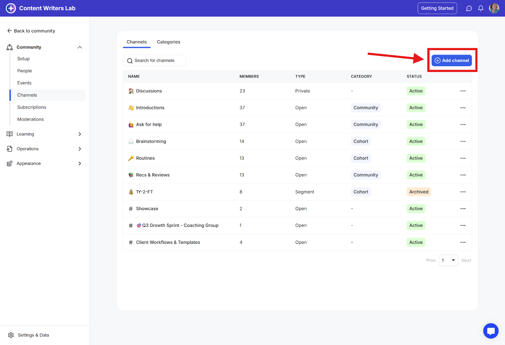This screenshot has height=345, width=505.
Task: Open the user profile avatar
Action: [494, 9]
